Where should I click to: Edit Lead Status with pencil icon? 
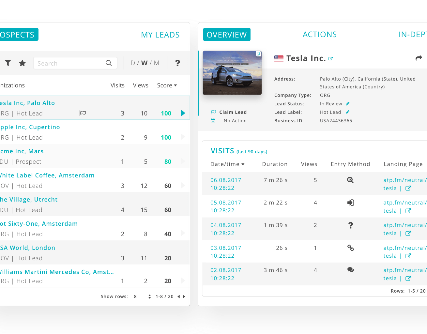coord(348,104)
